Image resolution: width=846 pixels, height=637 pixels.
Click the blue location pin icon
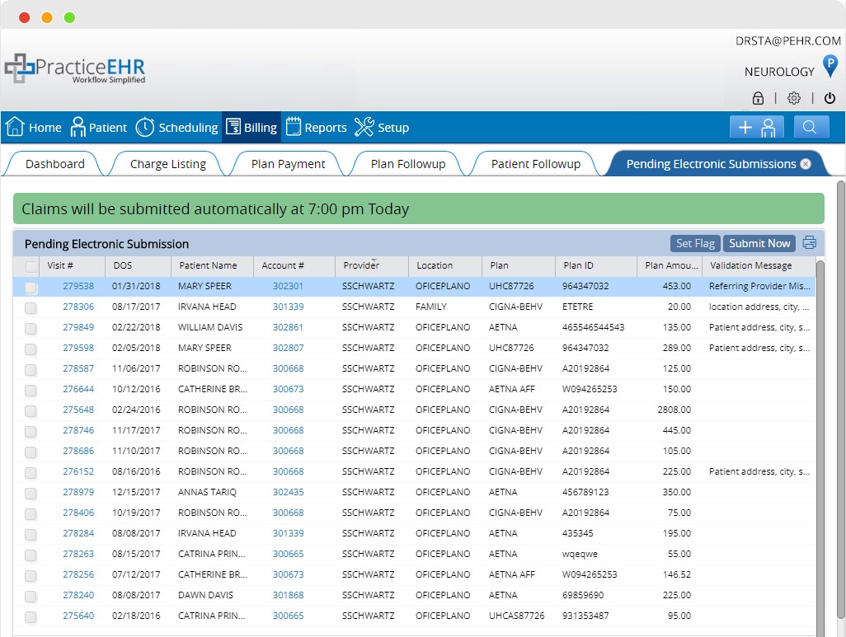(x=830, y=67)
